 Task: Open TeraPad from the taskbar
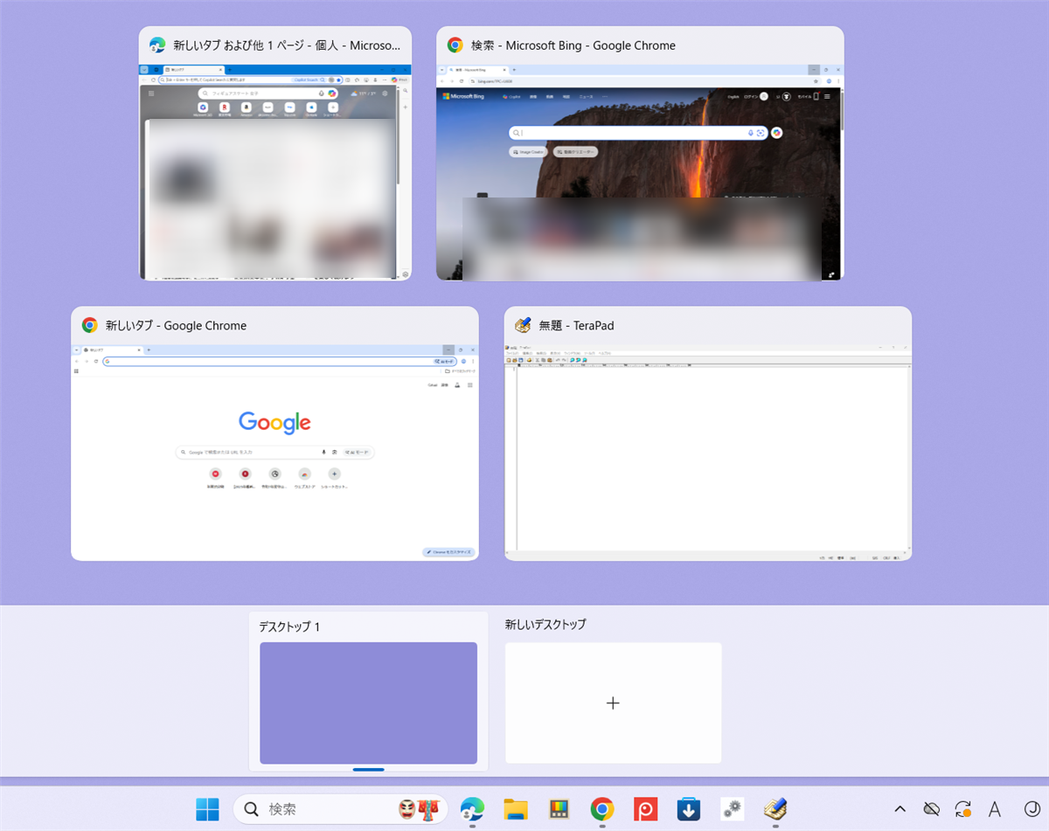pos(775,808)
